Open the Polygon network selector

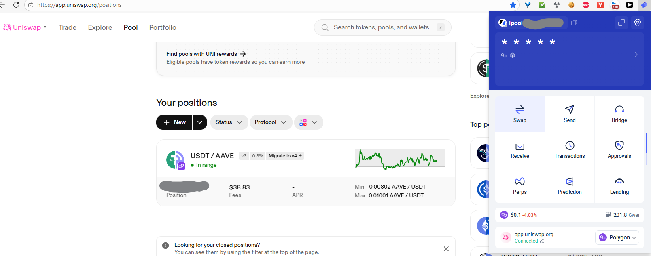[x=617, y=237]
